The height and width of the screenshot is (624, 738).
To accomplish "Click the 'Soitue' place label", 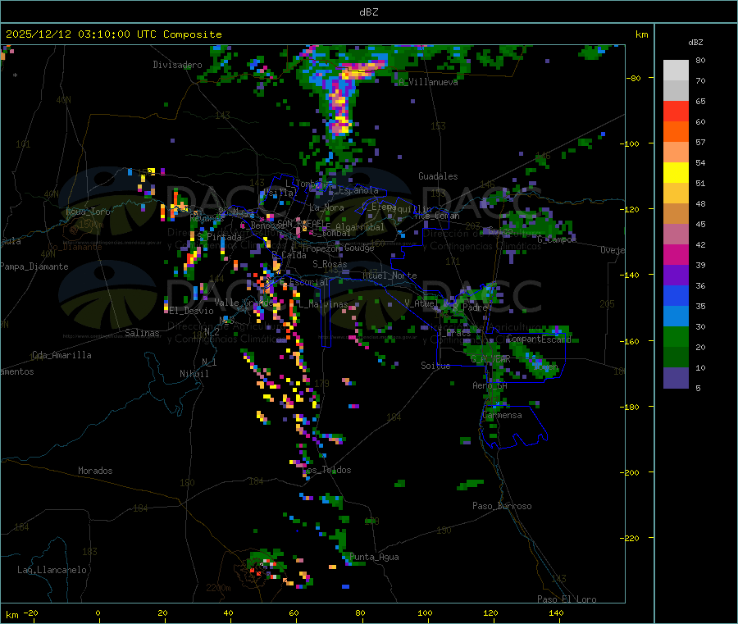I will click(435, 366).
